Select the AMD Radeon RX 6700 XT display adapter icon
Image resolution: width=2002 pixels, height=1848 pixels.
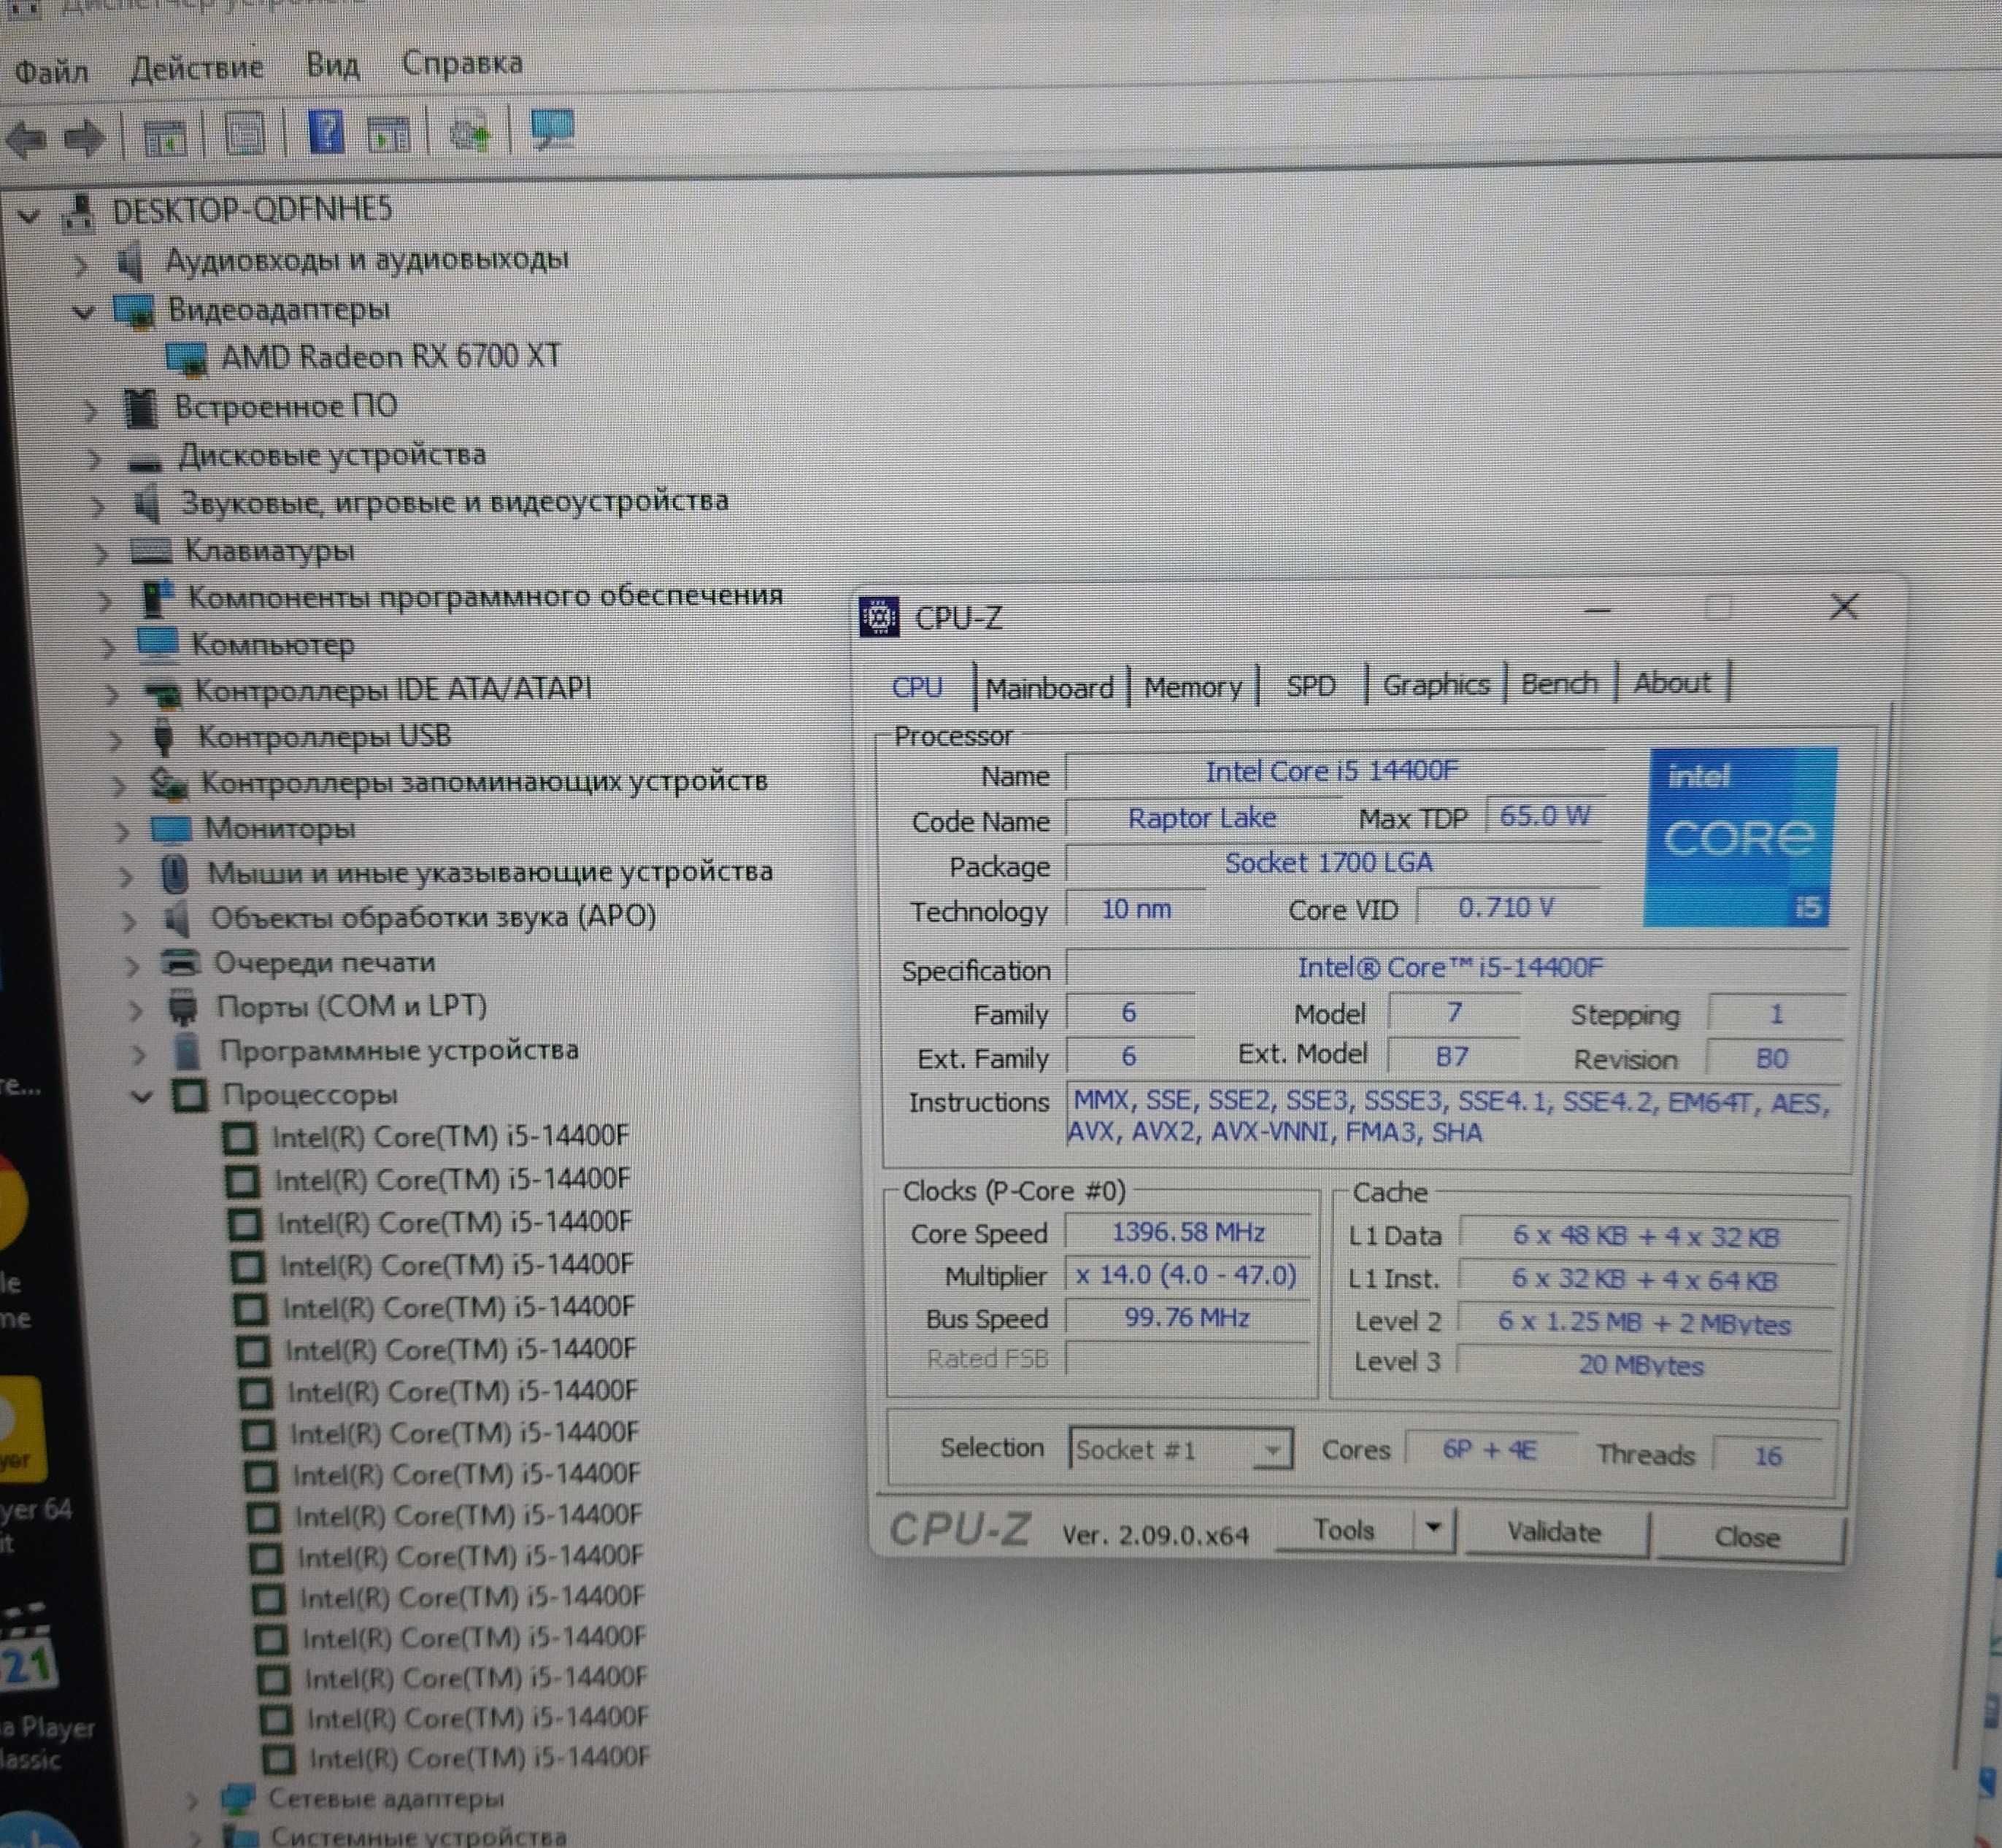pos(187,359)
